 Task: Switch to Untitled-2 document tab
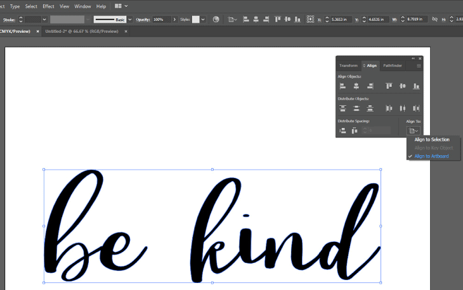(x=82, y=31)
